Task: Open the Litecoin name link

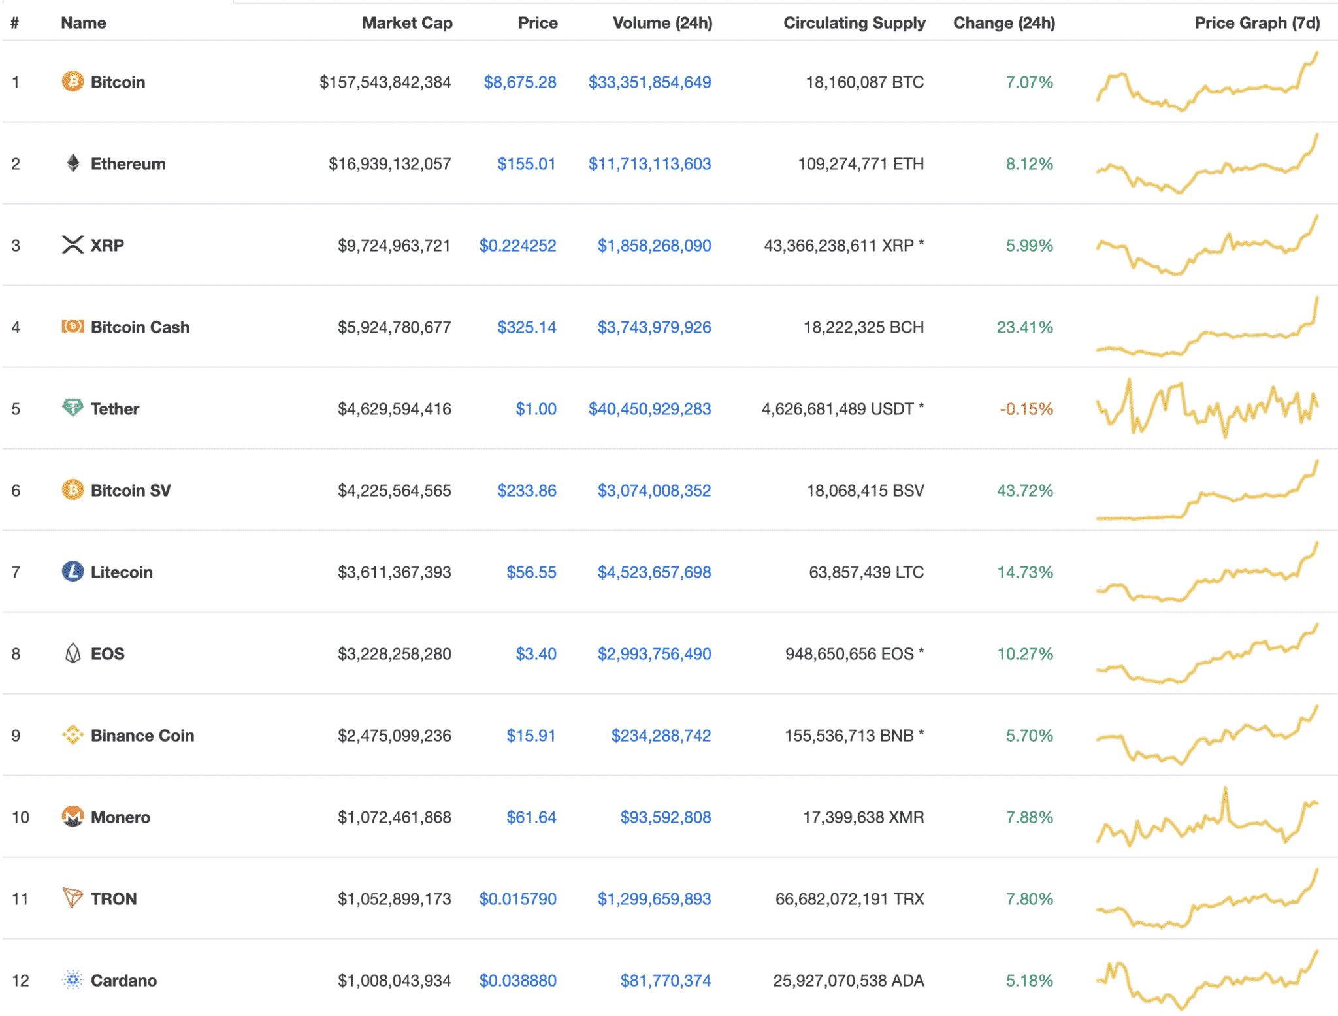Action: (x=122, y=572)
